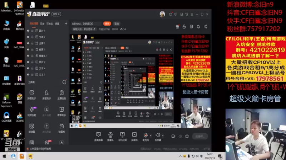Add a new scene with plus button
The height and width of the screenshot is (160, 286).
[66, 23]
